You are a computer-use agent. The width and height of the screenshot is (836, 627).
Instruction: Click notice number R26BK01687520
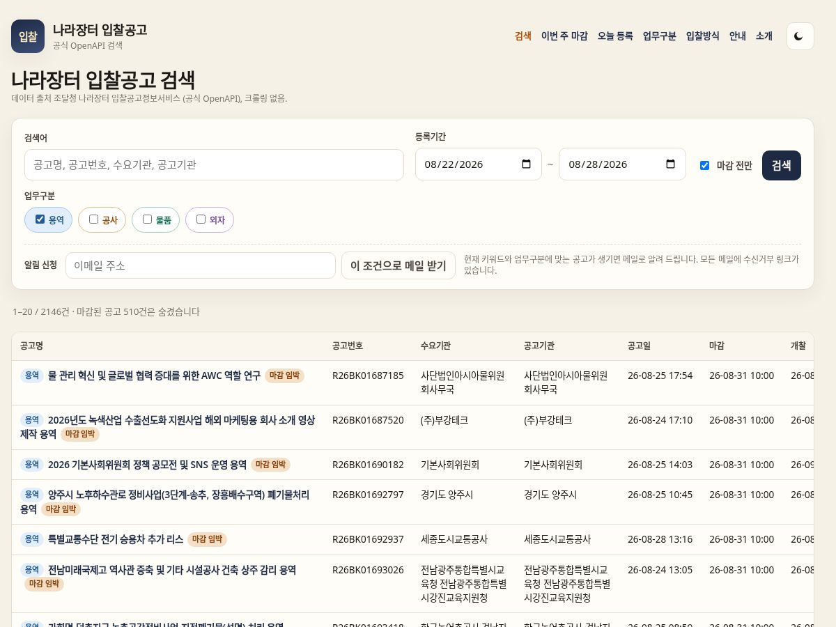368,420
